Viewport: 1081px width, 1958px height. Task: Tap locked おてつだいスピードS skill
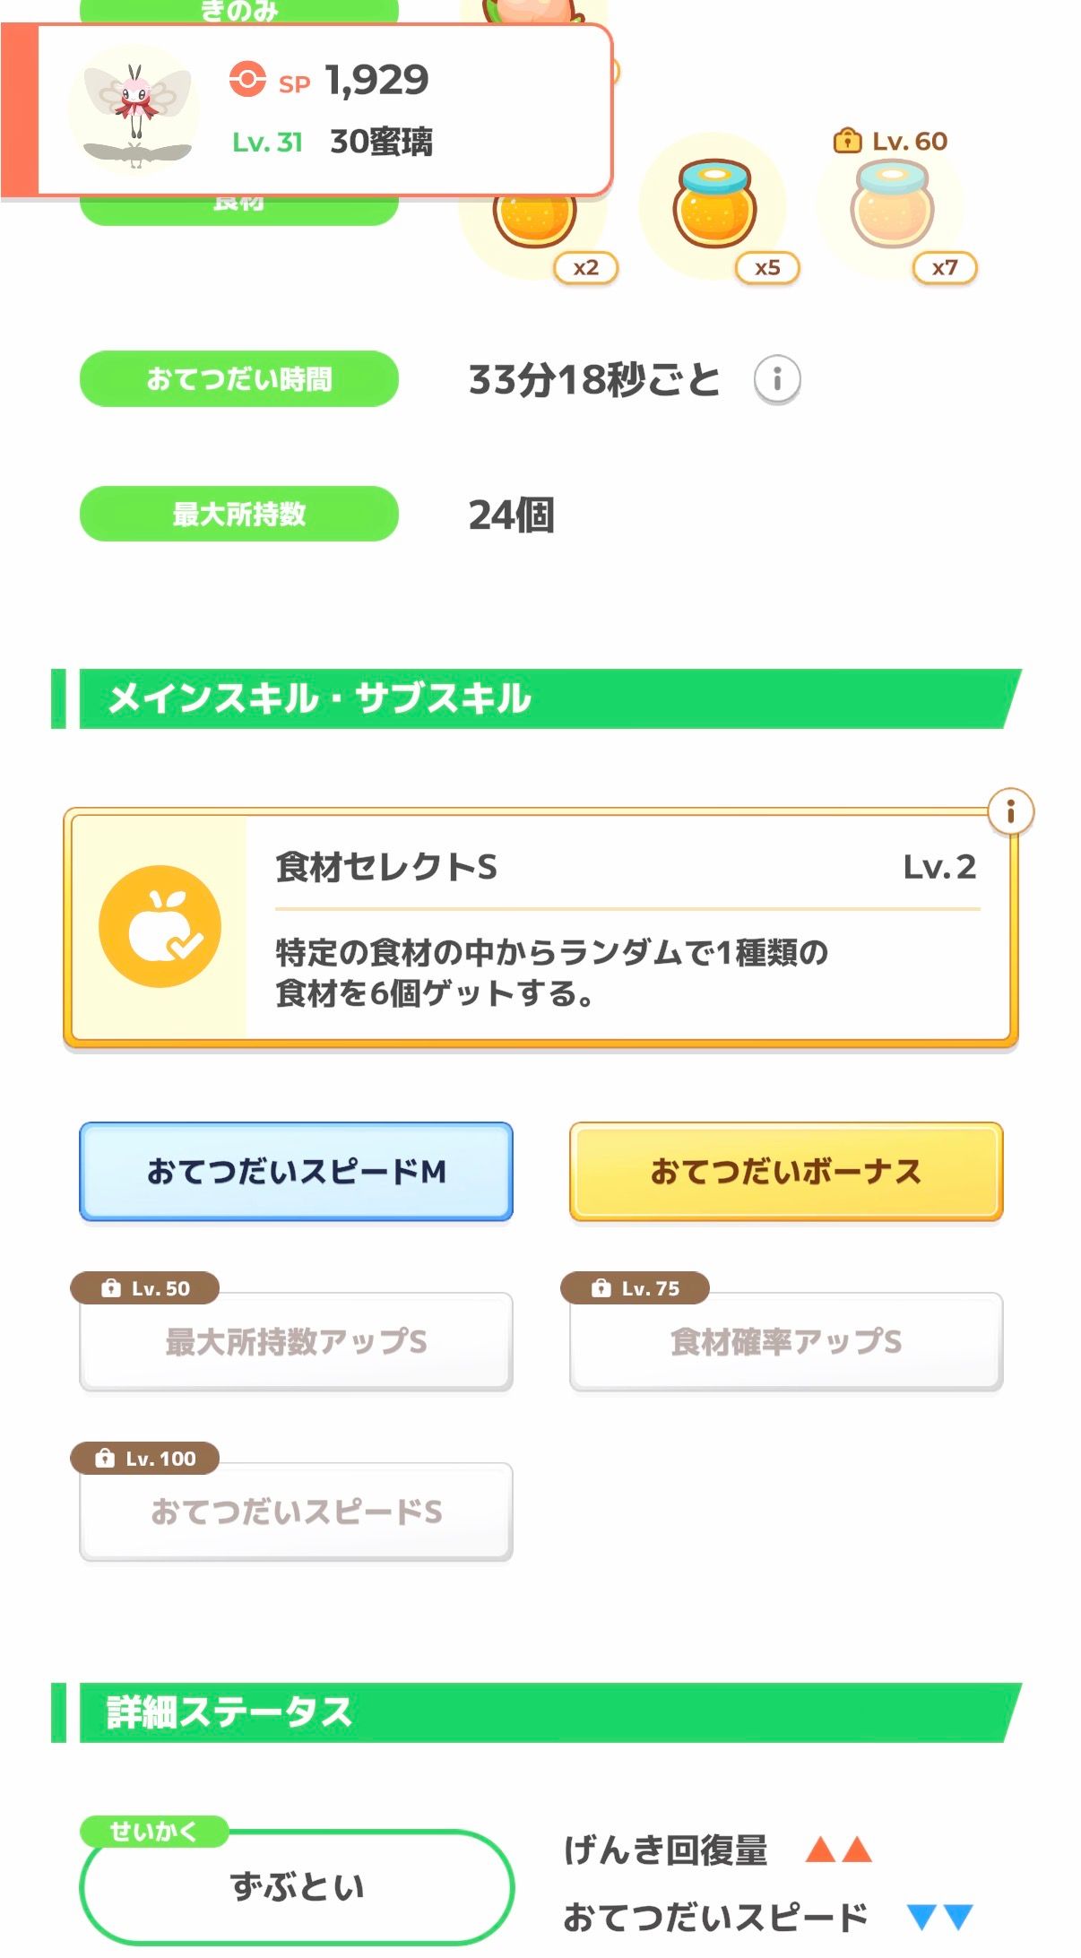point(296,1512)
